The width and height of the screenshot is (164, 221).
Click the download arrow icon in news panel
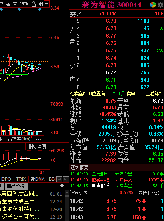[62, 186]
